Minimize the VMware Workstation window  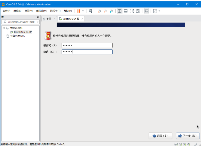click(x=178, y=5)
